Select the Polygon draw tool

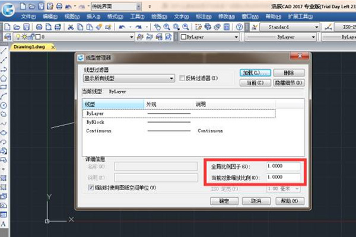[4, 77]
